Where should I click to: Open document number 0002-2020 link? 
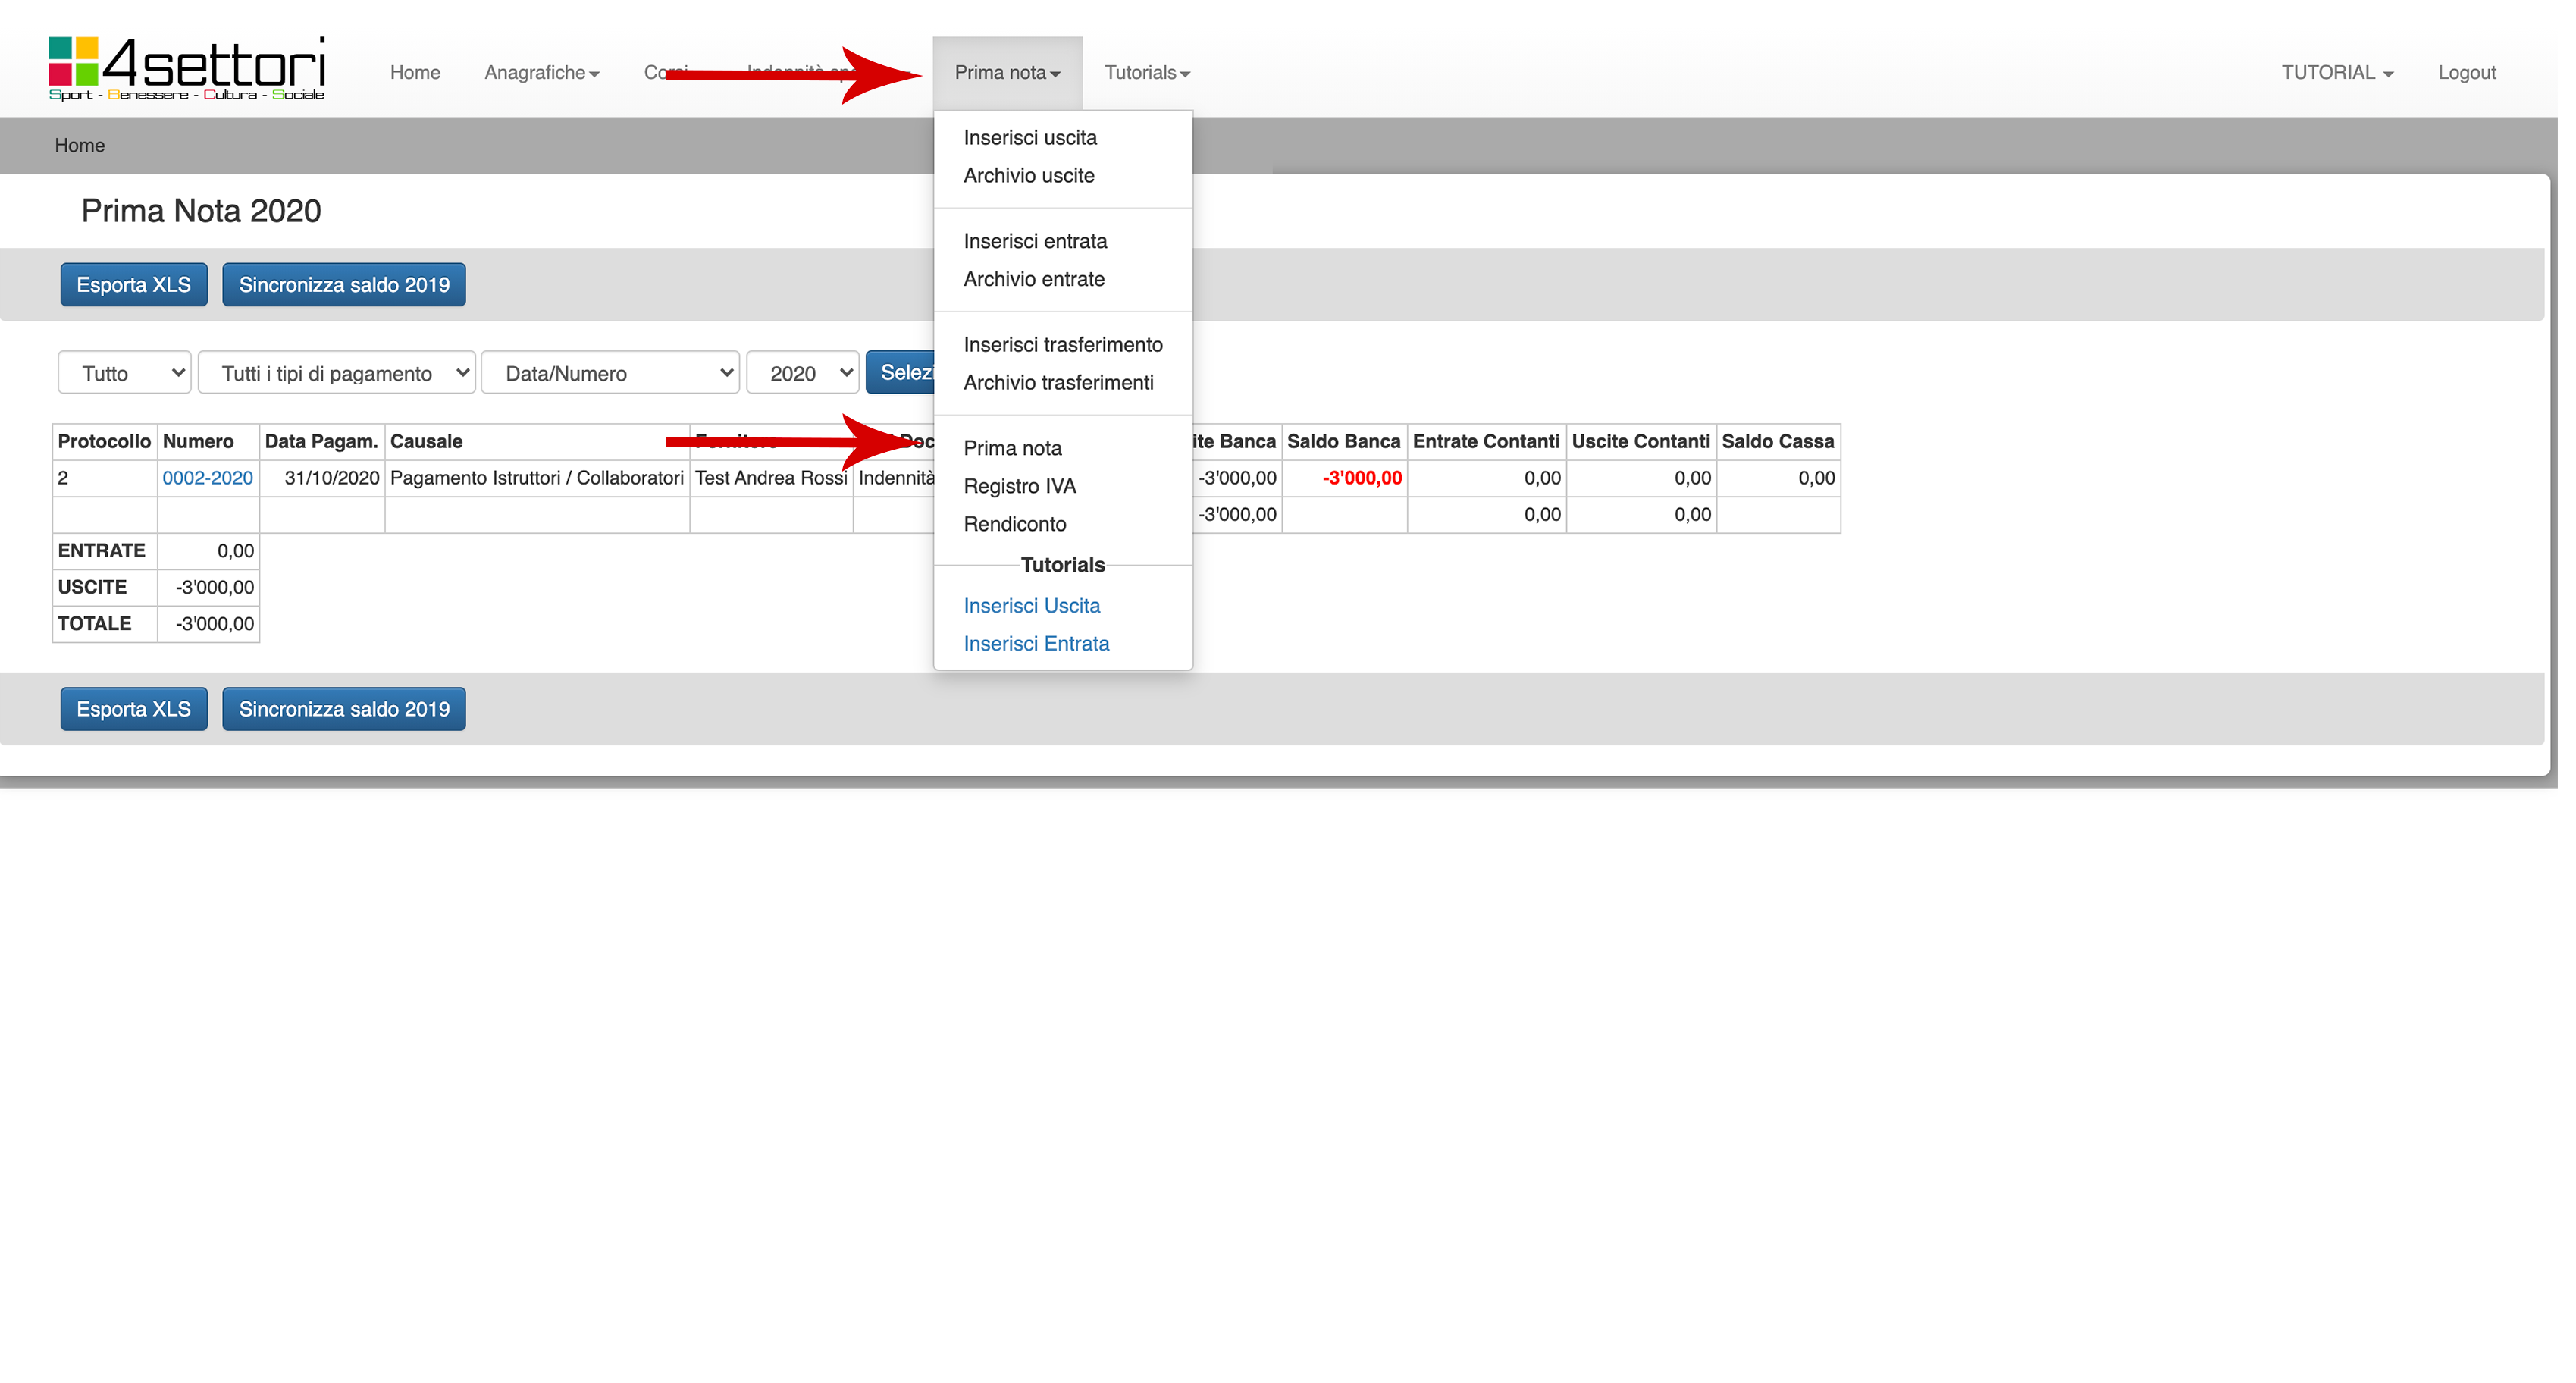(207, 479)
